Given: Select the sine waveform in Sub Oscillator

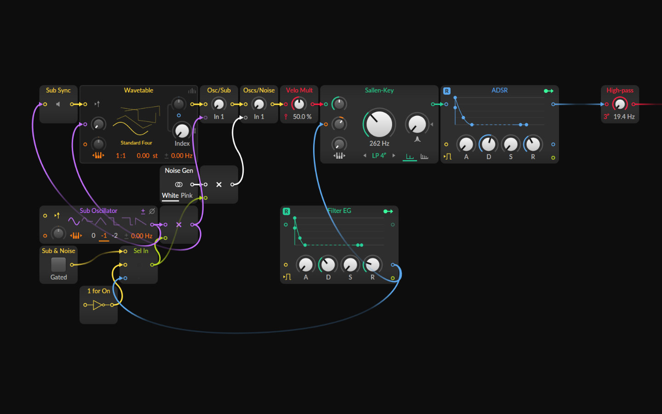Looking at the screenshot, I should coord(74,221).
